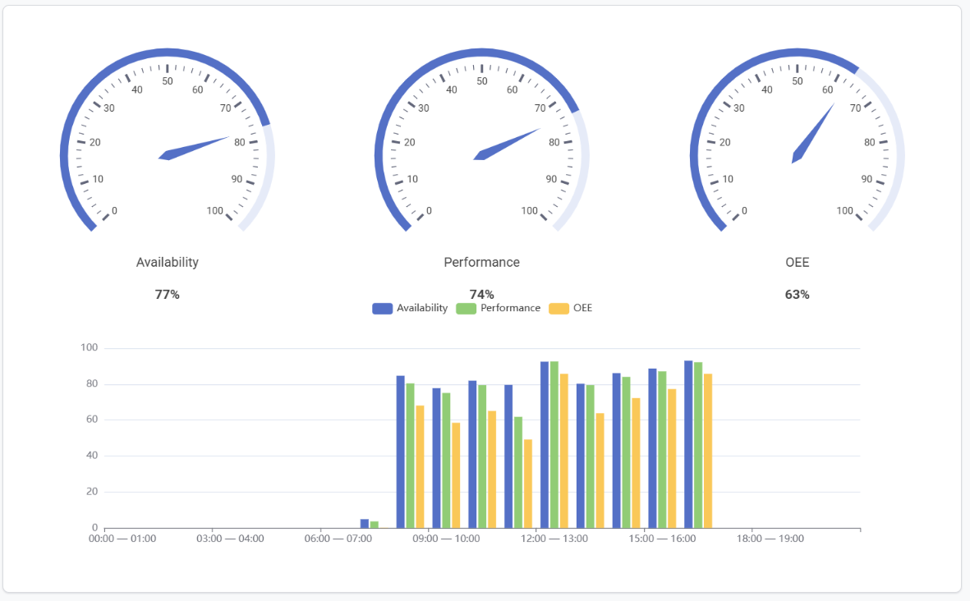
Task: Click blue Availability bar for 15:00 — 16:00
Action: [x=652, y=448]
